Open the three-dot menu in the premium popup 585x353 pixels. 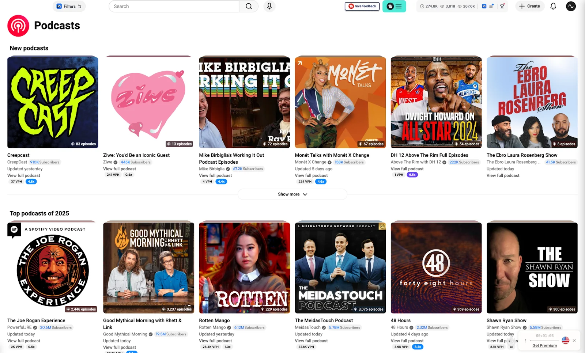click(525, 340)
